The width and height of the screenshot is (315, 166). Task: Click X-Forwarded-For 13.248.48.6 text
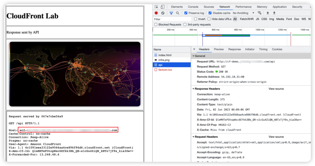pyautogui.click(x=34, y=155)
